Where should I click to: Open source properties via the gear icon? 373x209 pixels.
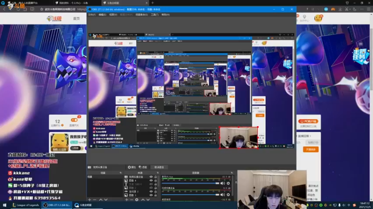tap(137, 200)
